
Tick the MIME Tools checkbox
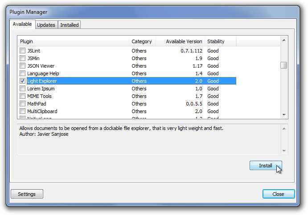22,96
